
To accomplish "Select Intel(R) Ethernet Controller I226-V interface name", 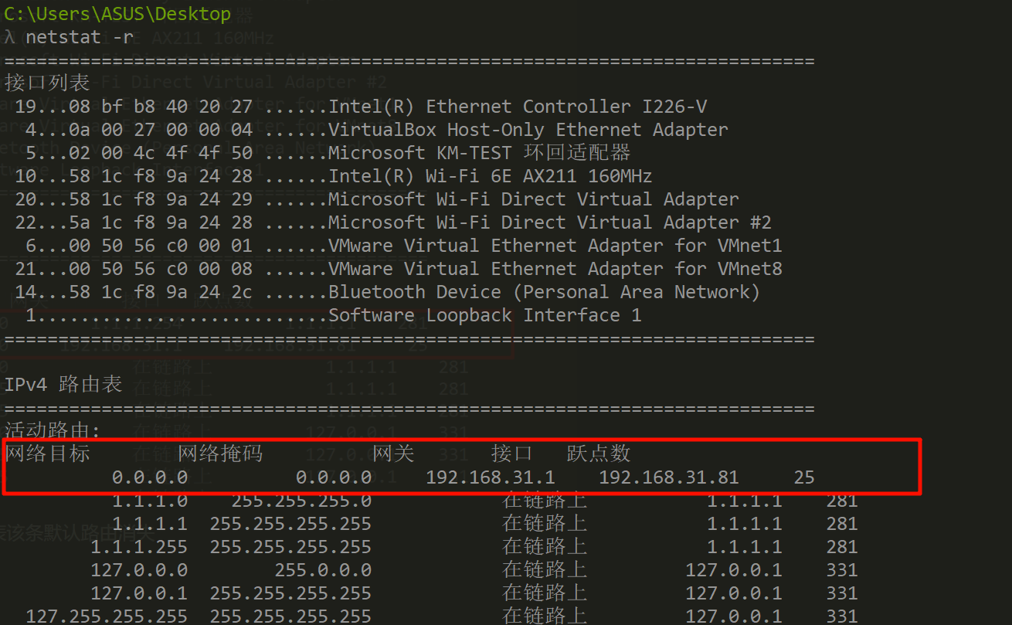I will coord(518,107).
